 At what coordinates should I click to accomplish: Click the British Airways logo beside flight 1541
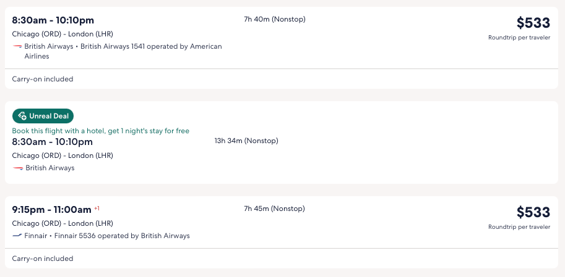point(17,47)
